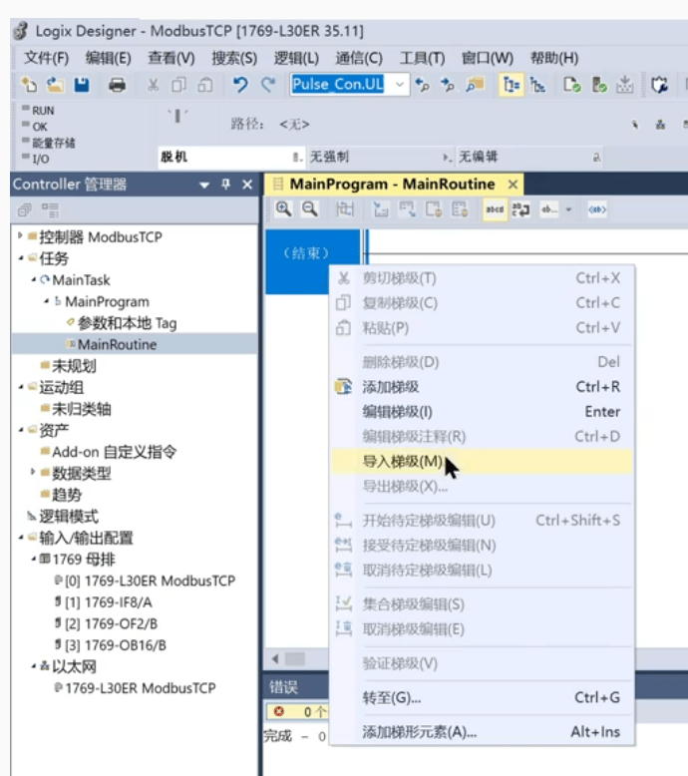The width and height of the screenshot is (688, 776).
Task: Click the horizontal scrollbar left arrow
Action: point(275,658)
